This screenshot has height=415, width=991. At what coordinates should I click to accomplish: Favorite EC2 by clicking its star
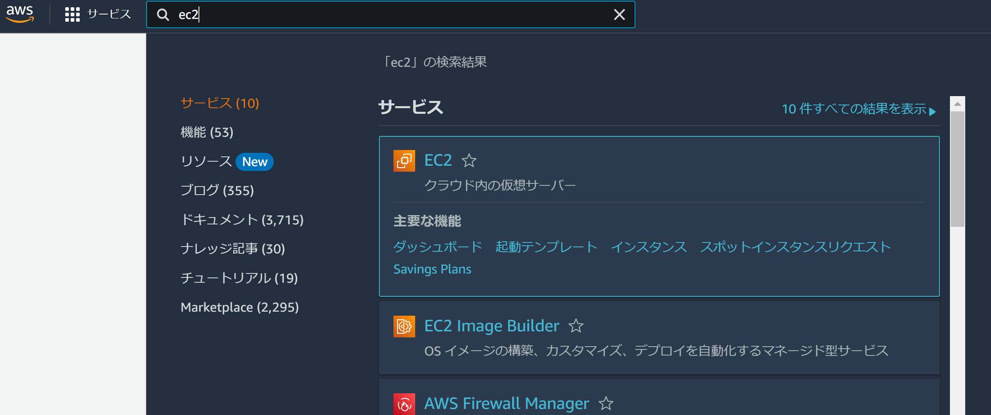click(x=470, y=161)
